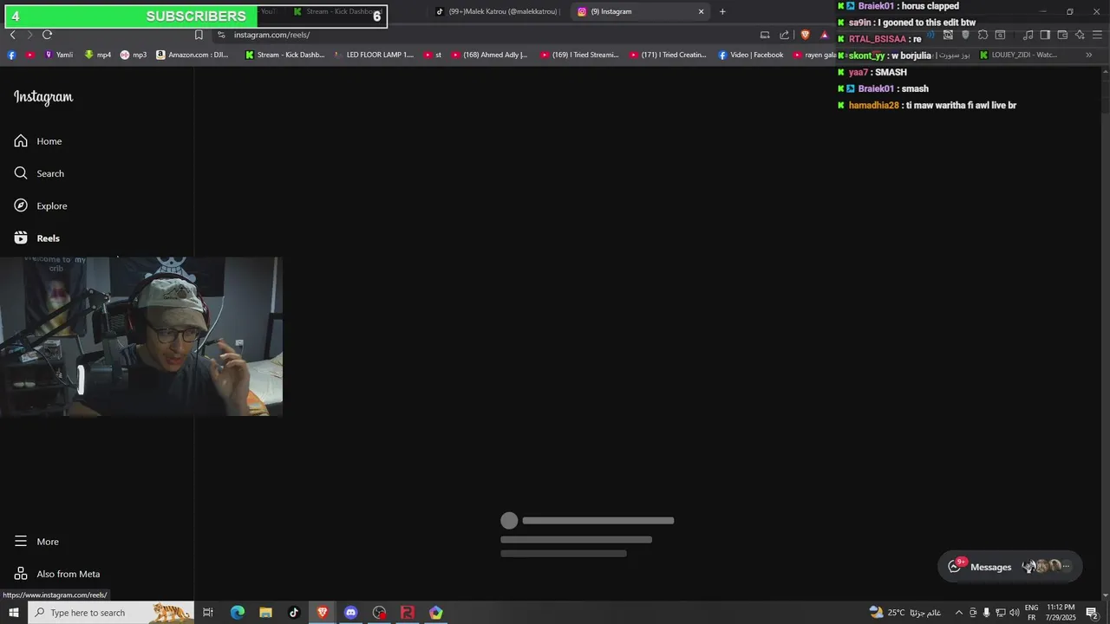Click the install app icon in address bar
The height and width of the screenshot is (624, 1110).
765,35
